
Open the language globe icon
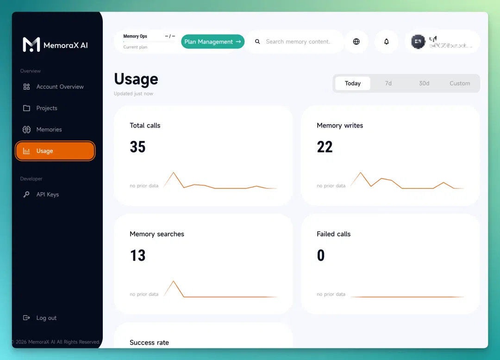tap(356, 42)
